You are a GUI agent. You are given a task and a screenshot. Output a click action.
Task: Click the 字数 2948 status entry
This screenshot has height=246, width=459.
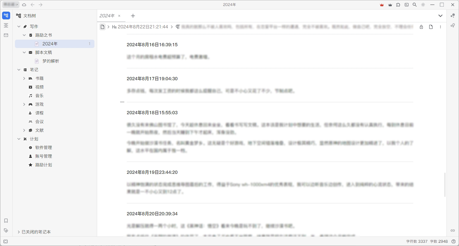pyautogui.click(x=439, y=242)
